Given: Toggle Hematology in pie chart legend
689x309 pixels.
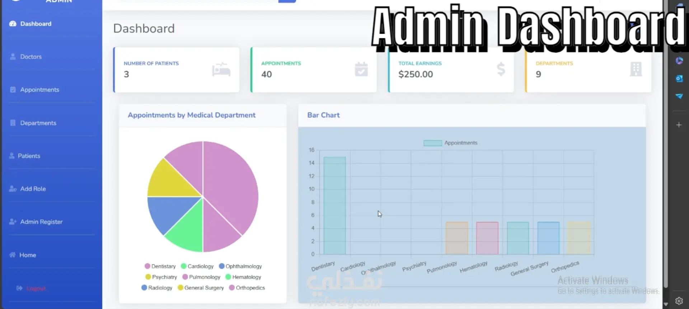Looking at the screenshot, I should point(243,277).
